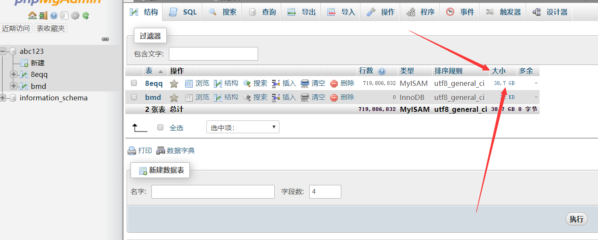Open structure of bmd row
The width and height of the screenshot is (598, 240).
pyautogui.click(x=226, y=97)
